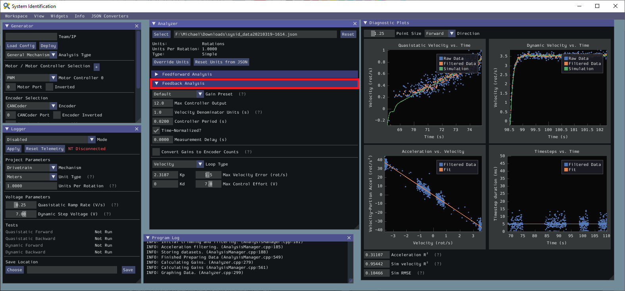Collapse the Analyzer panel triangle

[154, 24]
